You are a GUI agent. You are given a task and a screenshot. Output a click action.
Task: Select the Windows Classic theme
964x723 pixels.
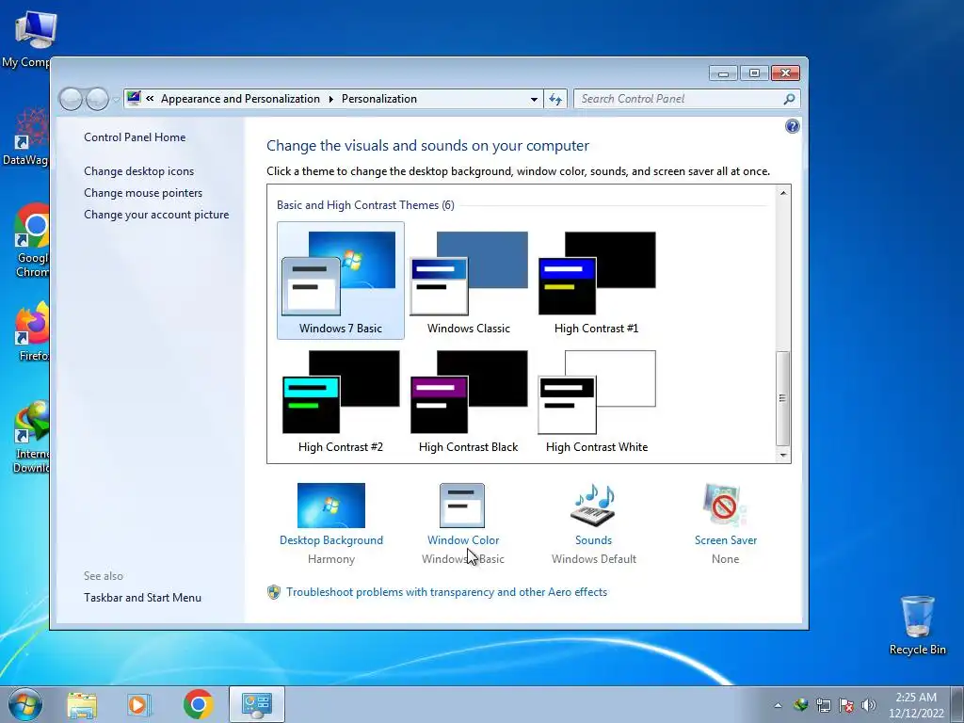[x=469, y=281]
